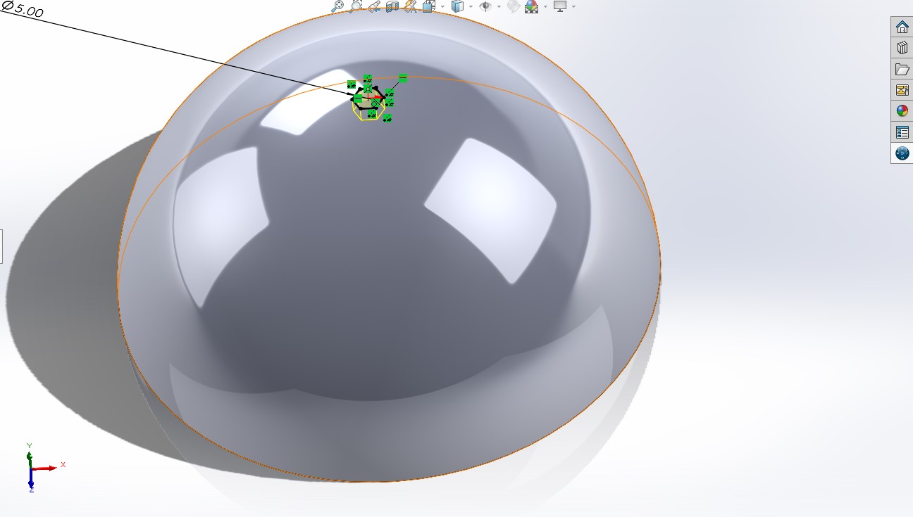The image size is (913, 517).
Task: Click the Display Style icon
Action: point(457,6)
